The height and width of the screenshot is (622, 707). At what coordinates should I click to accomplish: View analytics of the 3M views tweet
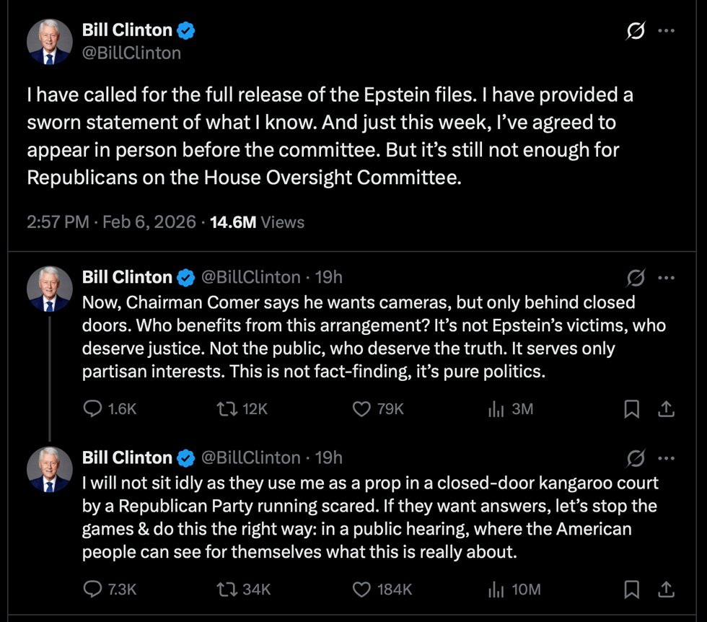tap(496, 409)
